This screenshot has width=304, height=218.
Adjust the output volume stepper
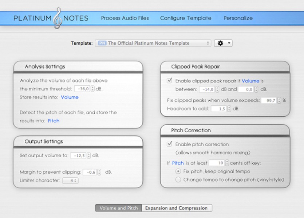pos(89,156)
